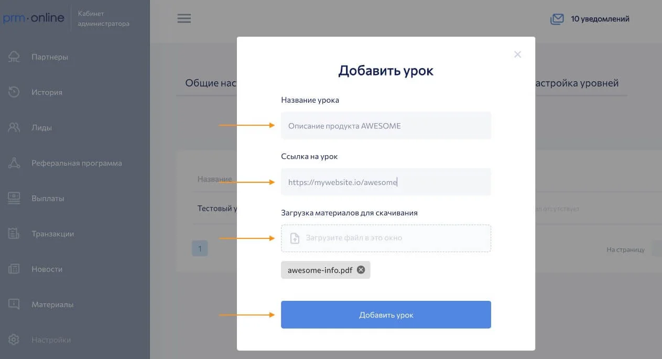Open Лиды menu item
Viewport: 662px width, 359px height.
(x=41, y=127)
